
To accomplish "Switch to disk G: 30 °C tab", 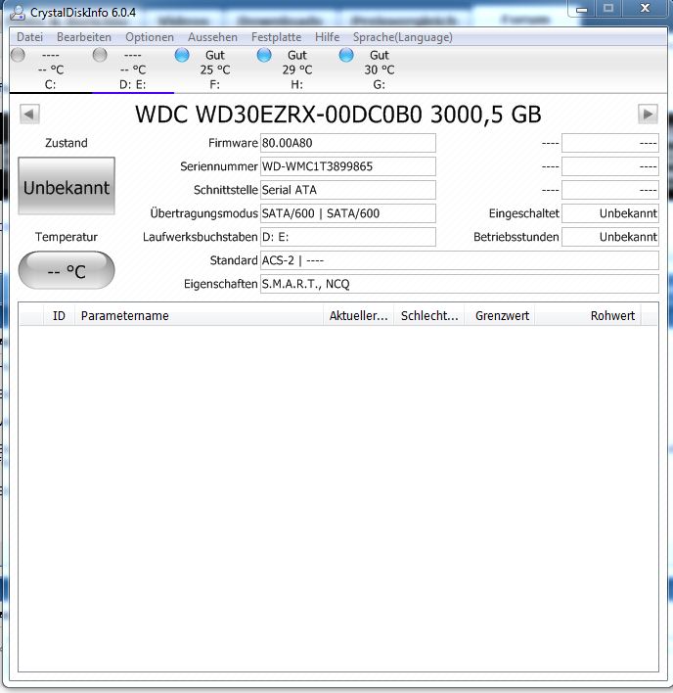I will [380, 69].
